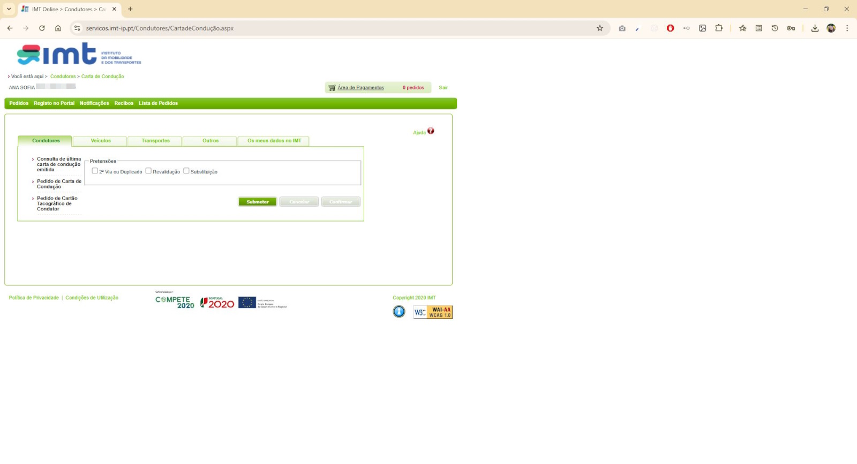Bookmark this page with the star icon
This screenshot has width=857, height=464.
(x=600, y=28)
